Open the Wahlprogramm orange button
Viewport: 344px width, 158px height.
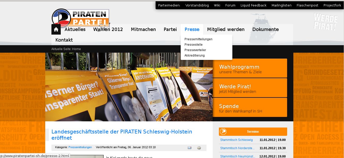(x=250, y=68)
